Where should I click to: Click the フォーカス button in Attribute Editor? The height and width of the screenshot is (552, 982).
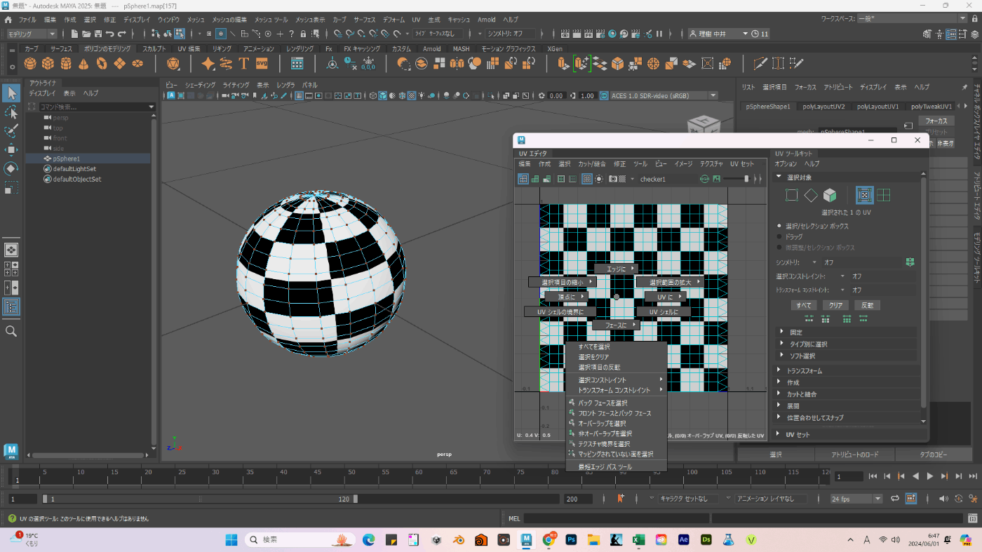point(936,121)
